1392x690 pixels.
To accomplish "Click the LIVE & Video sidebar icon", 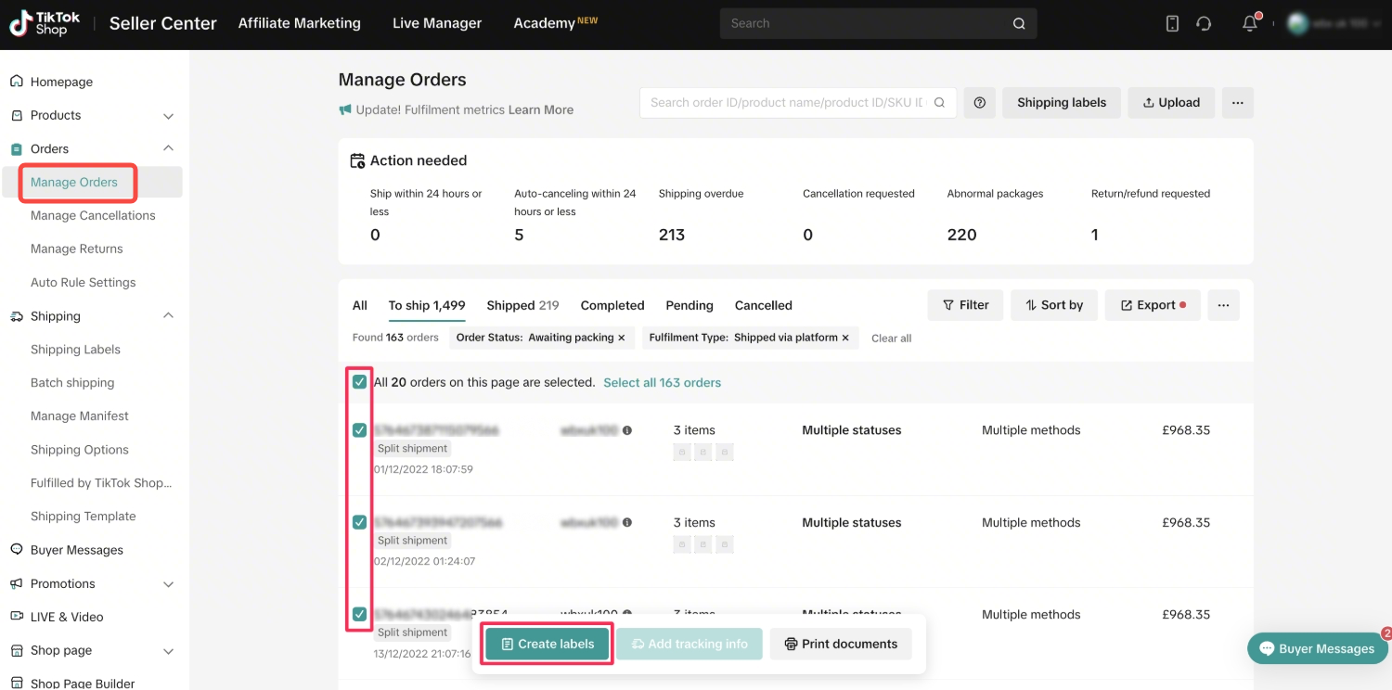I will coord(17,617).
